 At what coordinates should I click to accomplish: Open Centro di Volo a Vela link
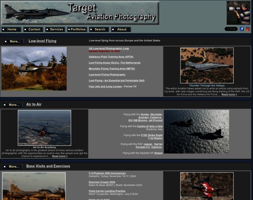click(150, 126)
